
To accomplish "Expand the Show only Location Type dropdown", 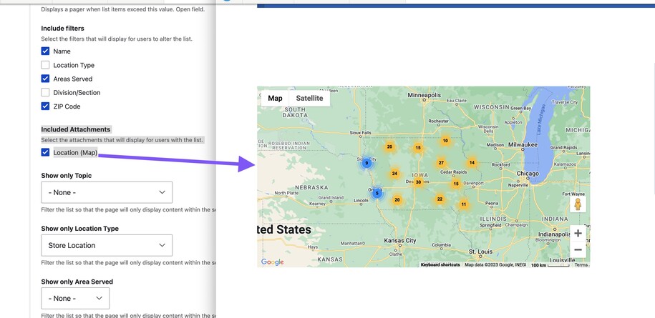I will tap(107, 245).
